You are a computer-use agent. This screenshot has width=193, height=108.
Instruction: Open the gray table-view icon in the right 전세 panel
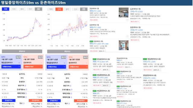coord(84,9)
